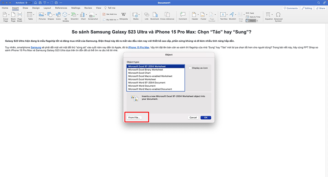Expand Table dropdown arrow
Screen dimensions: 328x177
pyautogui.click(x=33, y=15)
